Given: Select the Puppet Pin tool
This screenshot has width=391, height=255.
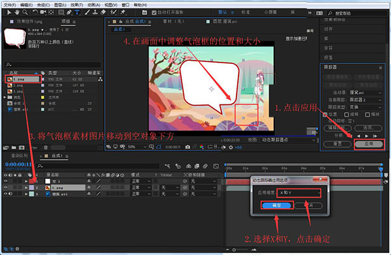Looking at the screenshot, I should [123, 12].
